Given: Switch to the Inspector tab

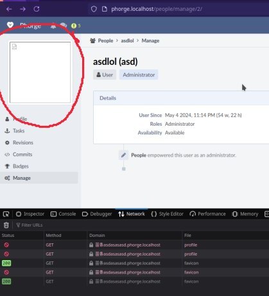Looking at the screenshot, I should click(x=30, y=214).
